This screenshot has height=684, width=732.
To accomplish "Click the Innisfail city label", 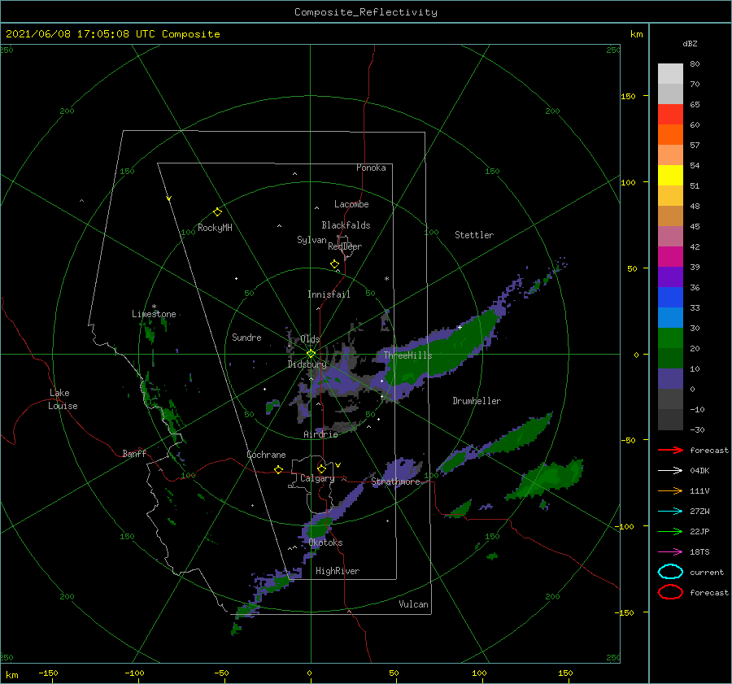I will click(329, 294).
